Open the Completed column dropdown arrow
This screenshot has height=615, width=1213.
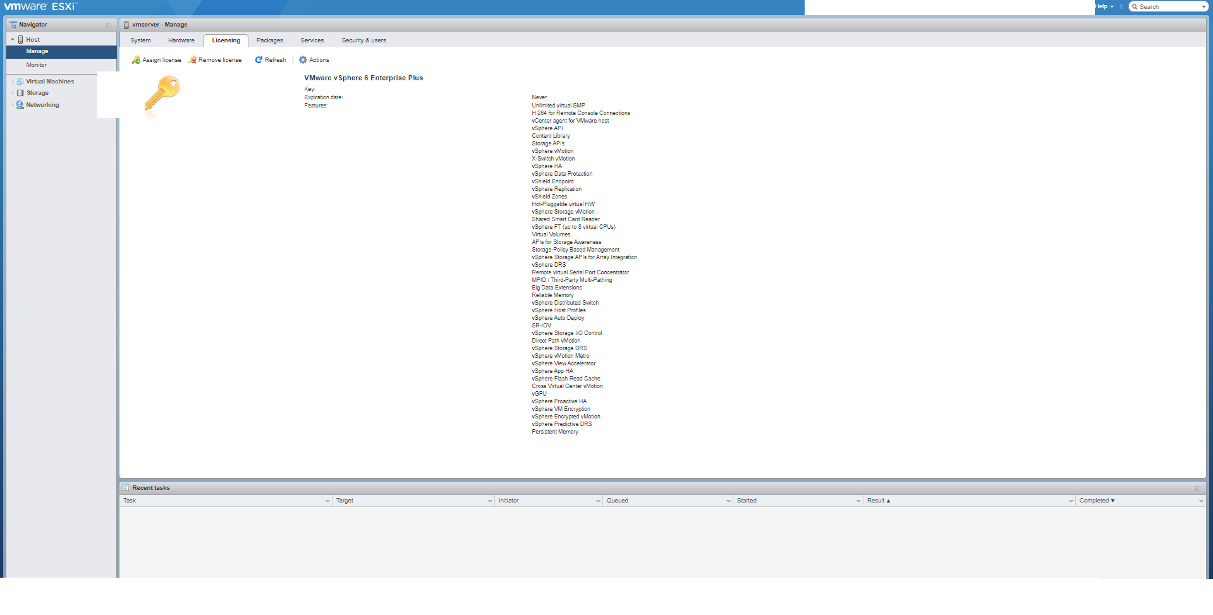[x=1201, y=501]
